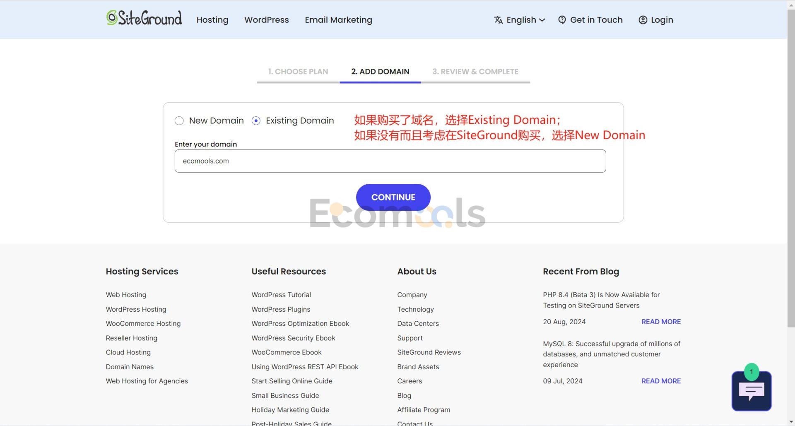
Task: Open WordPress Security Ebook link
Action: (293, 338)
